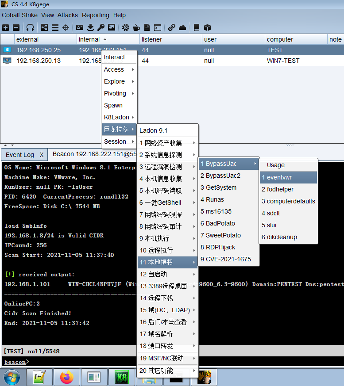Open credentials via the ID card icon
Image resolution: width=344 pixels, height=386 pixels.
(80, 27)
